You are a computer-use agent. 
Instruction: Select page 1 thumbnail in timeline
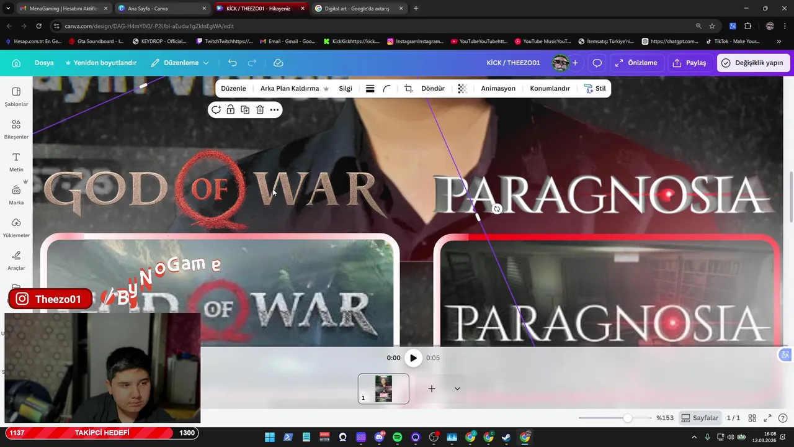[383, 389]
